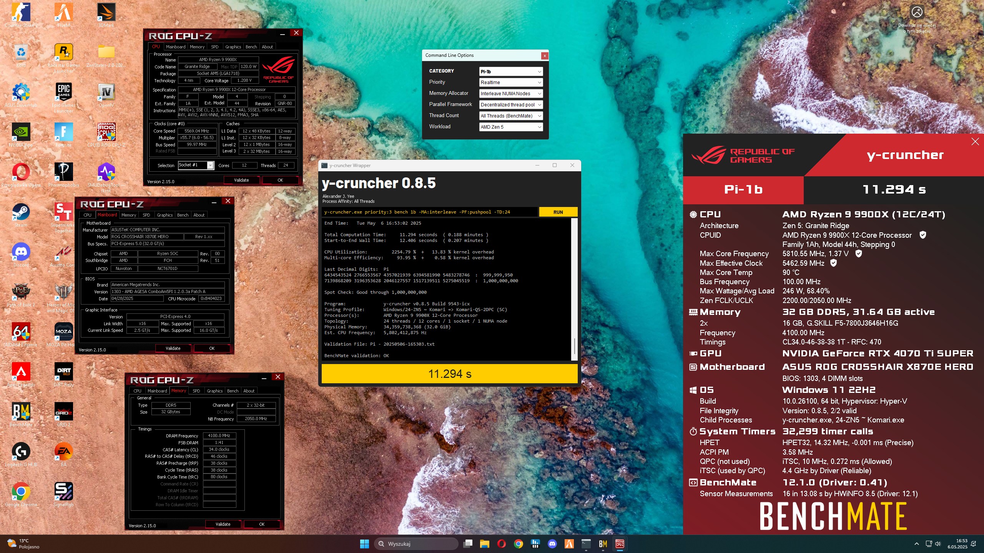Open clock and date in taskbar
984x553 pixels.
957,544
